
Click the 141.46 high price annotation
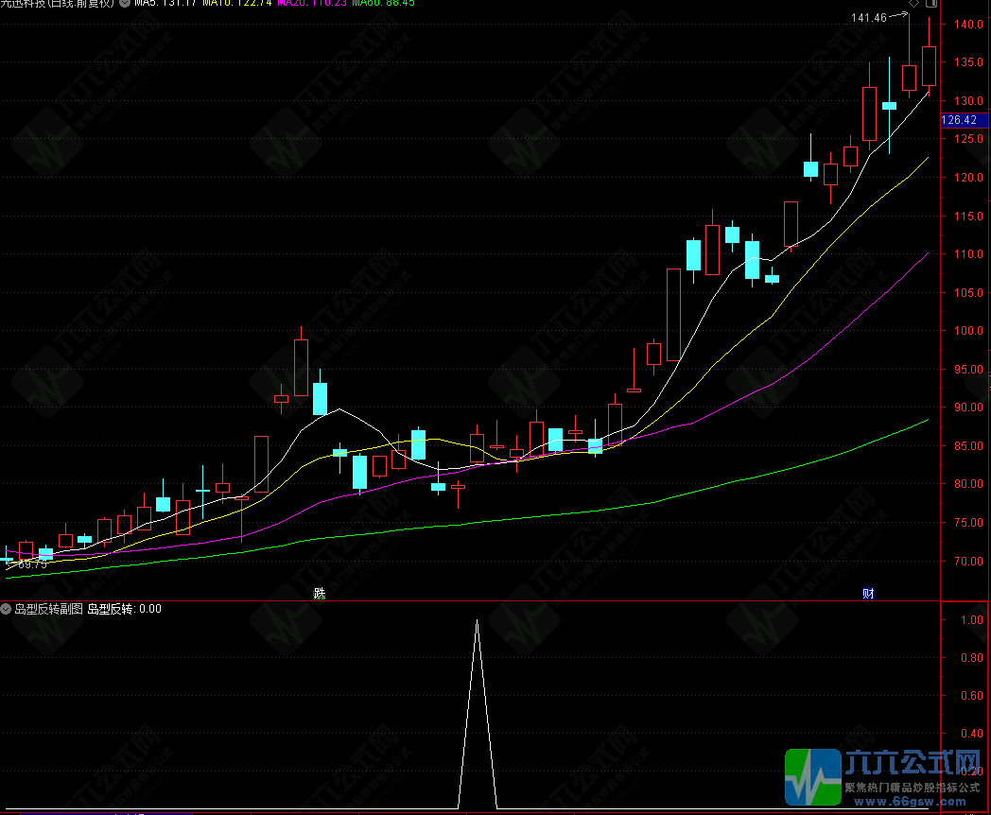pos(869,18)
